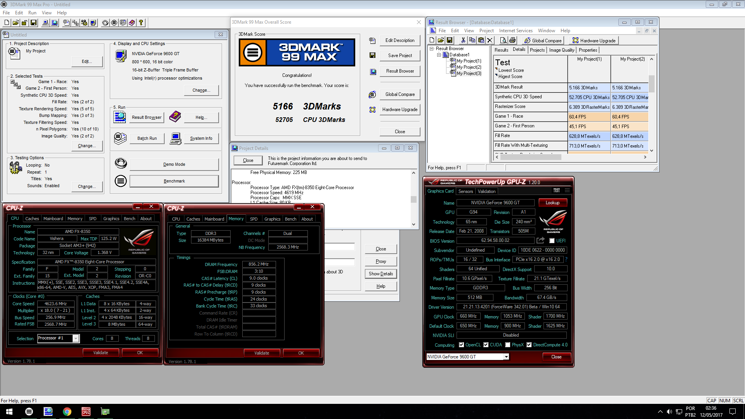Open the SPD tab in CPU-Z Memory window

tap(254, 219)
